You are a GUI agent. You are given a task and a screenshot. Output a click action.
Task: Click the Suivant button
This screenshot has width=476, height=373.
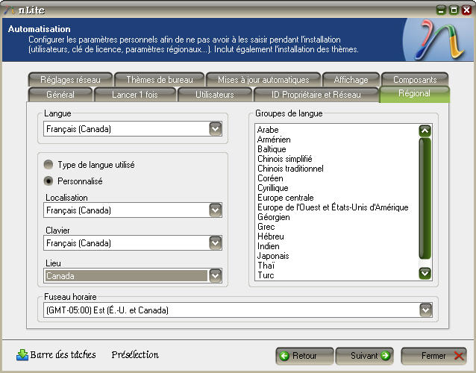(365, 356)
